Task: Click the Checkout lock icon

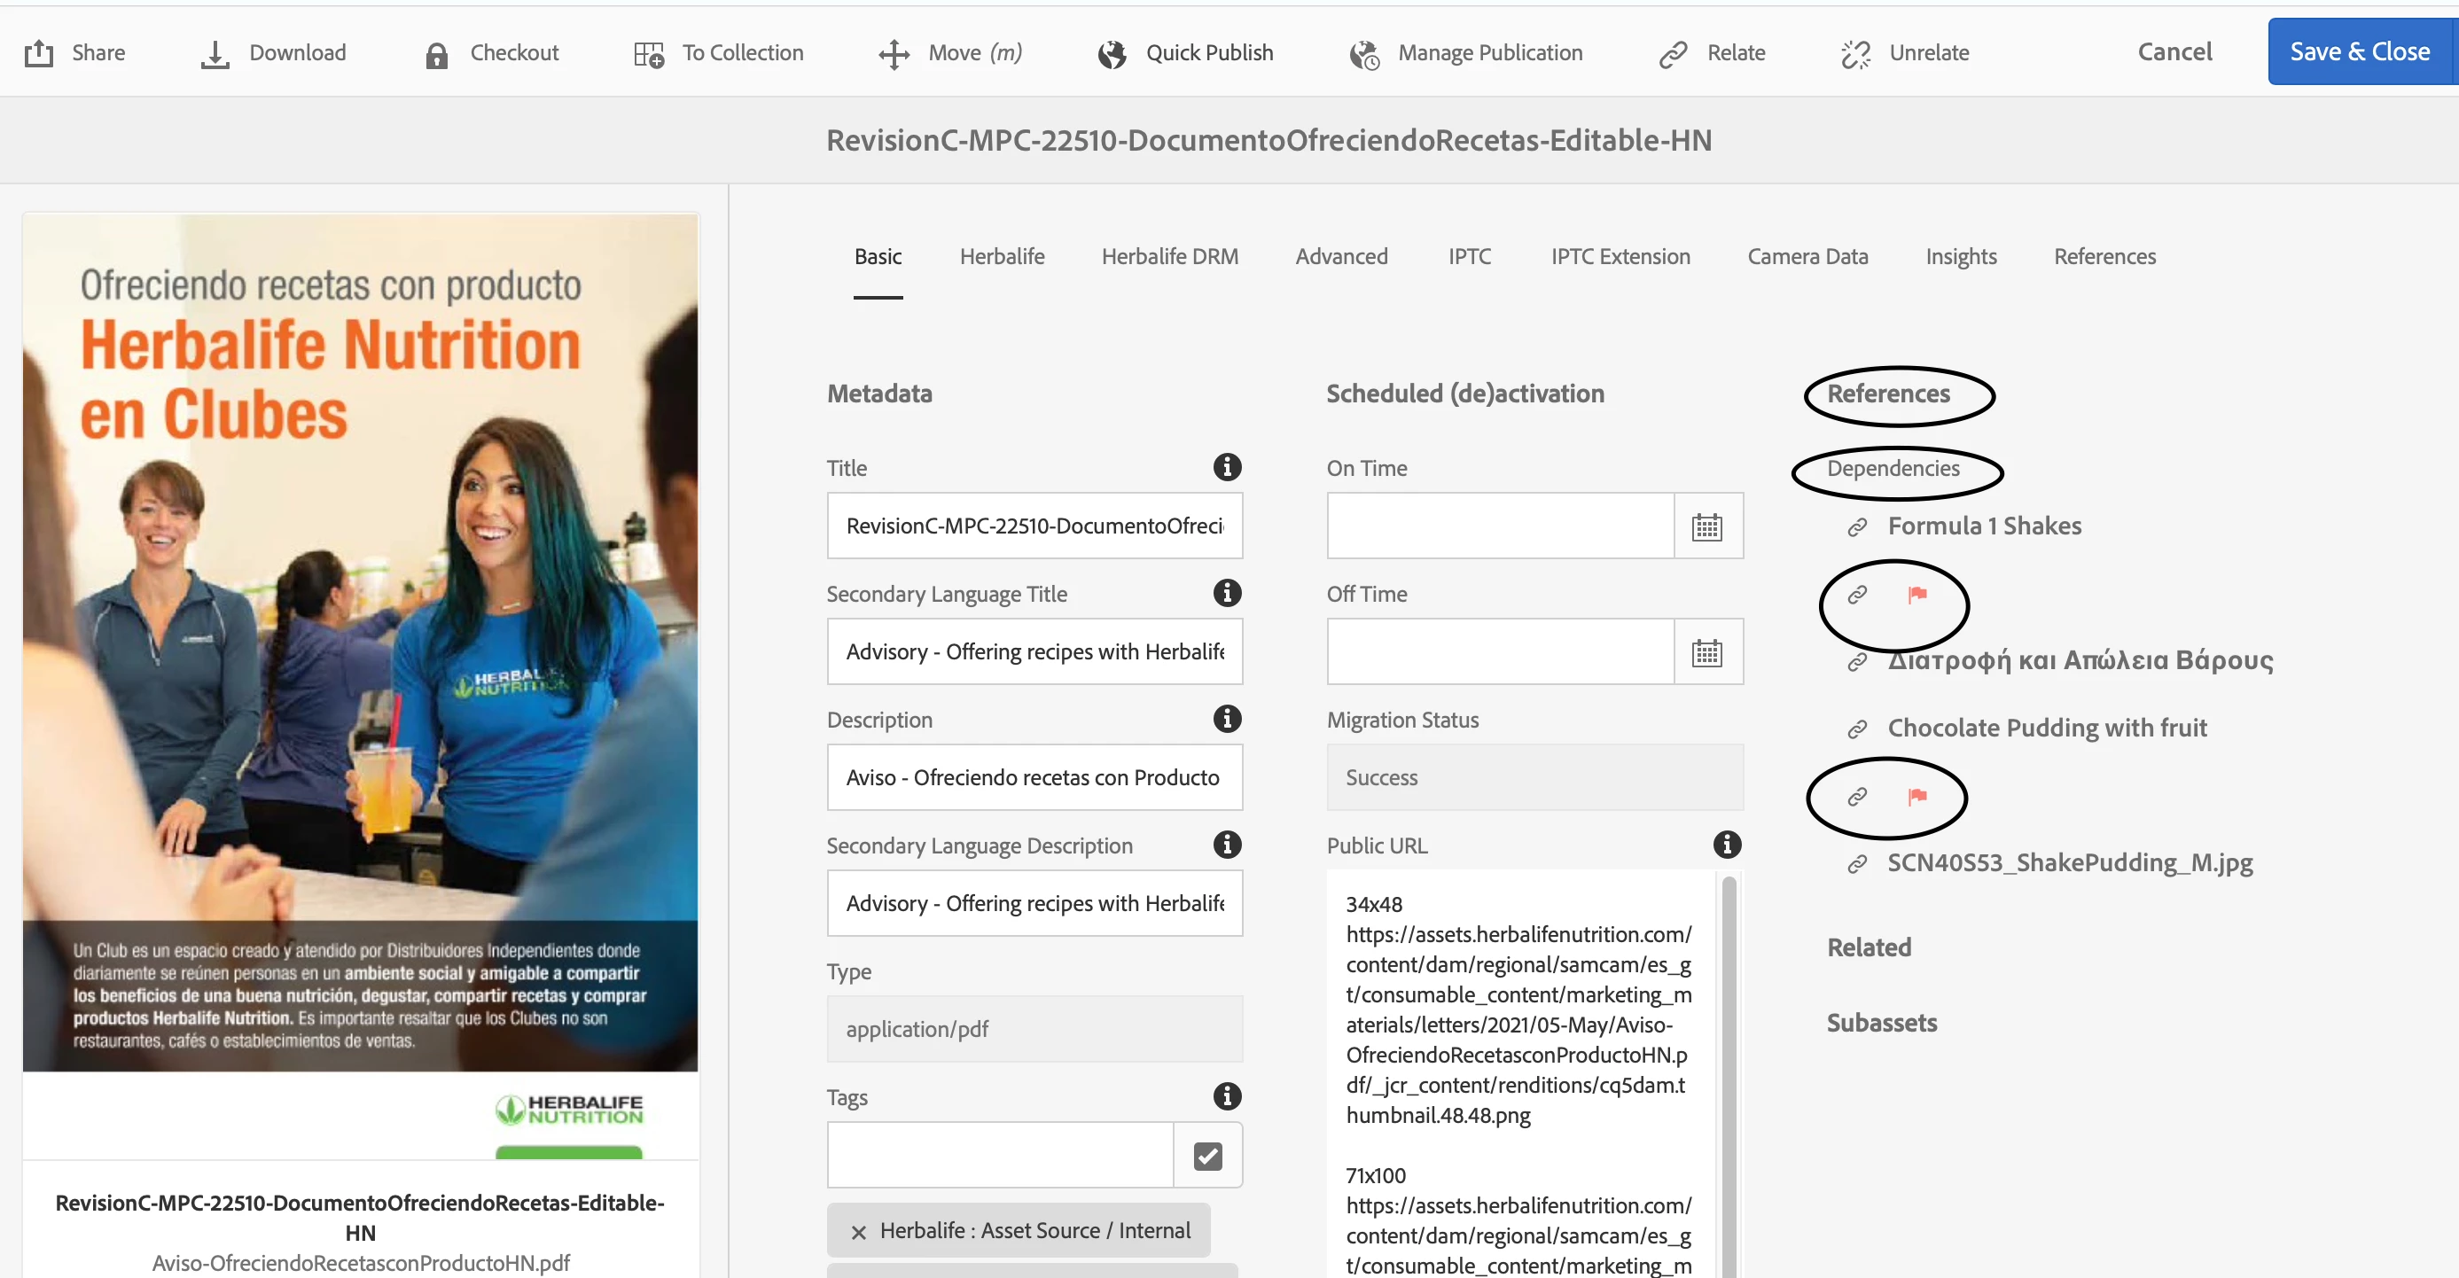Action: pos(436,55)
